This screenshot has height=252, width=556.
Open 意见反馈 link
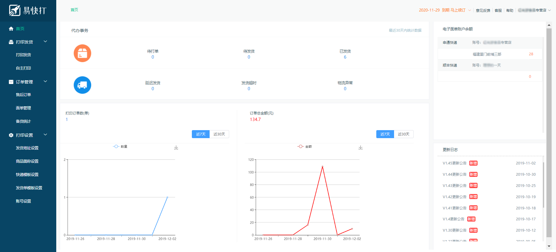(483, 11)
